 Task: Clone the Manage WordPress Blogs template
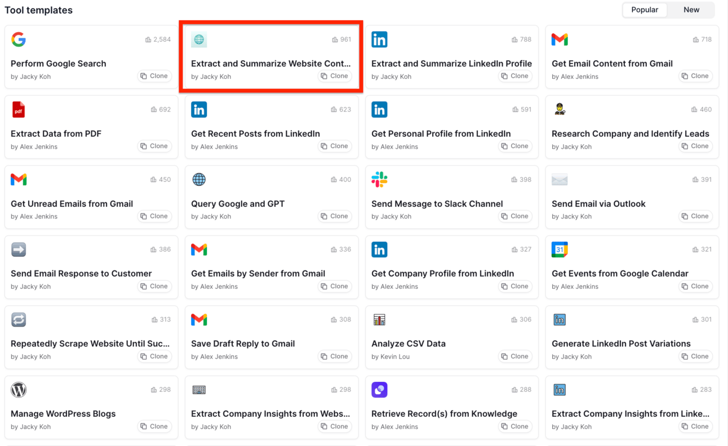(154, 426)
